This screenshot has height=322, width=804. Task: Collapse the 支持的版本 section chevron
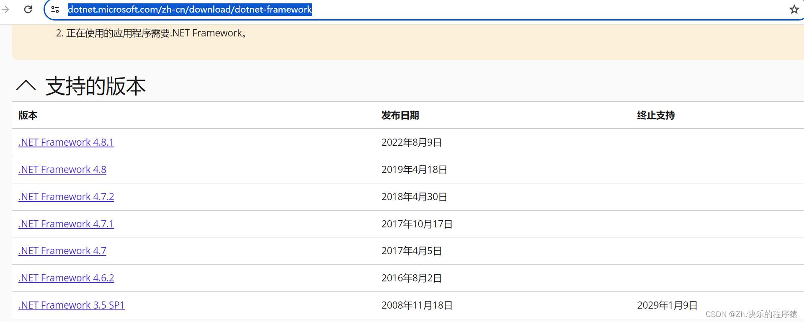(x=26, y=86)
